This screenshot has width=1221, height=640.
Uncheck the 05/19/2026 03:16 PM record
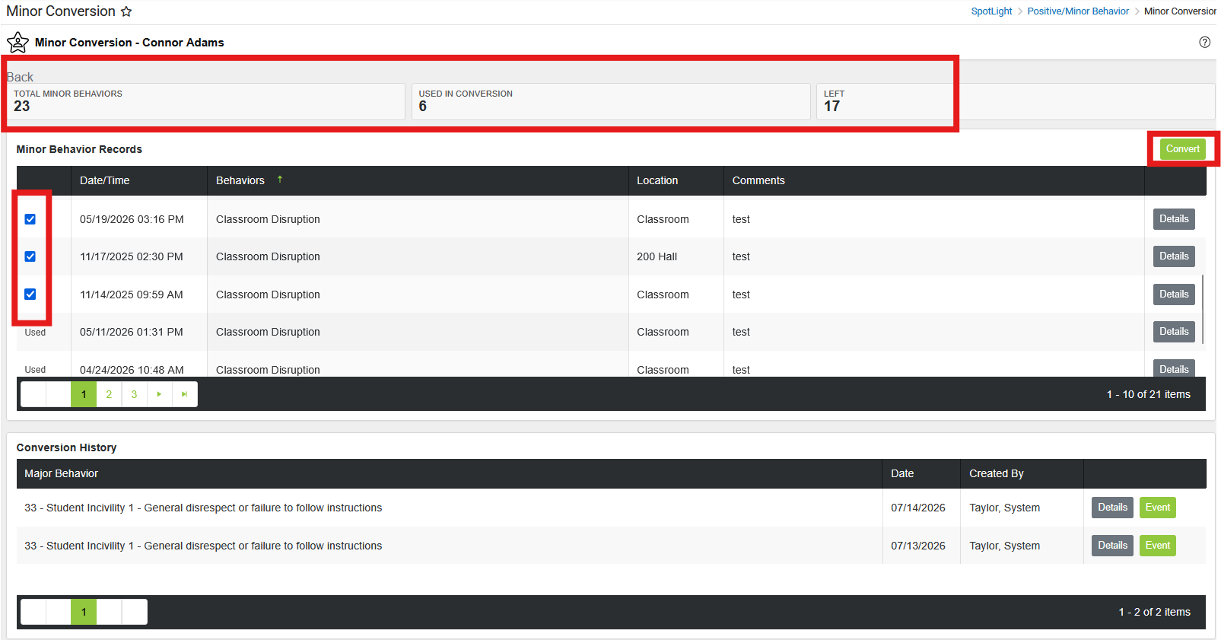pos(30,219)
